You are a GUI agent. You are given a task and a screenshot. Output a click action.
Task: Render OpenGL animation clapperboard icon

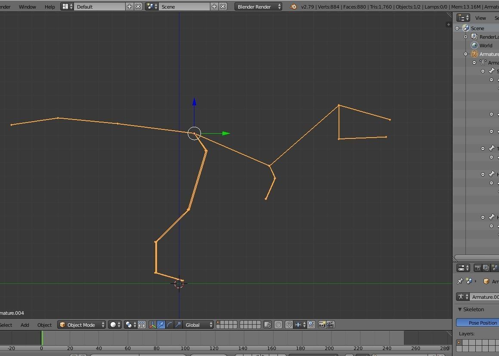330,325
